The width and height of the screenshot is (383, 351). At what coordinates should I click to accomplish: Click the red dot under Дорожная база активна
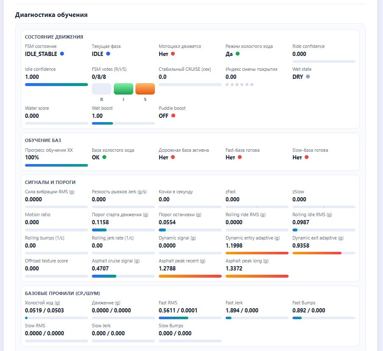click(x=173, y=157)
